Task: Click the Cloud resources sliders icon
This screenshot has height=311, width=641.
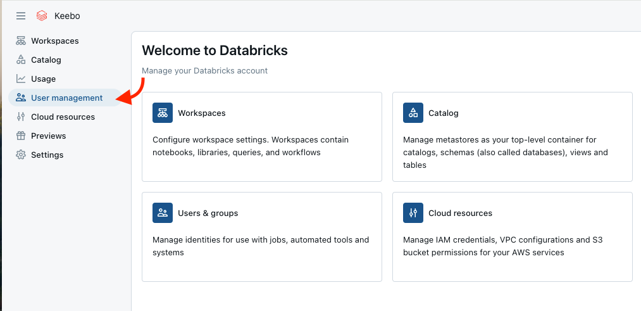Action: coord(21,117)
